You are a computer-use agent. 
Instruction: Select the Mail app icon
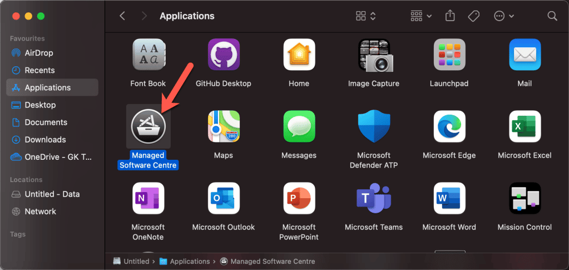pyautogui.click(x=525, y=55)
